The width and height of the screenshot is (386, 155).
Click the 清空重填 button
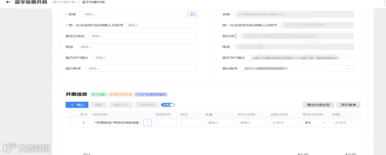coord(348,105)
